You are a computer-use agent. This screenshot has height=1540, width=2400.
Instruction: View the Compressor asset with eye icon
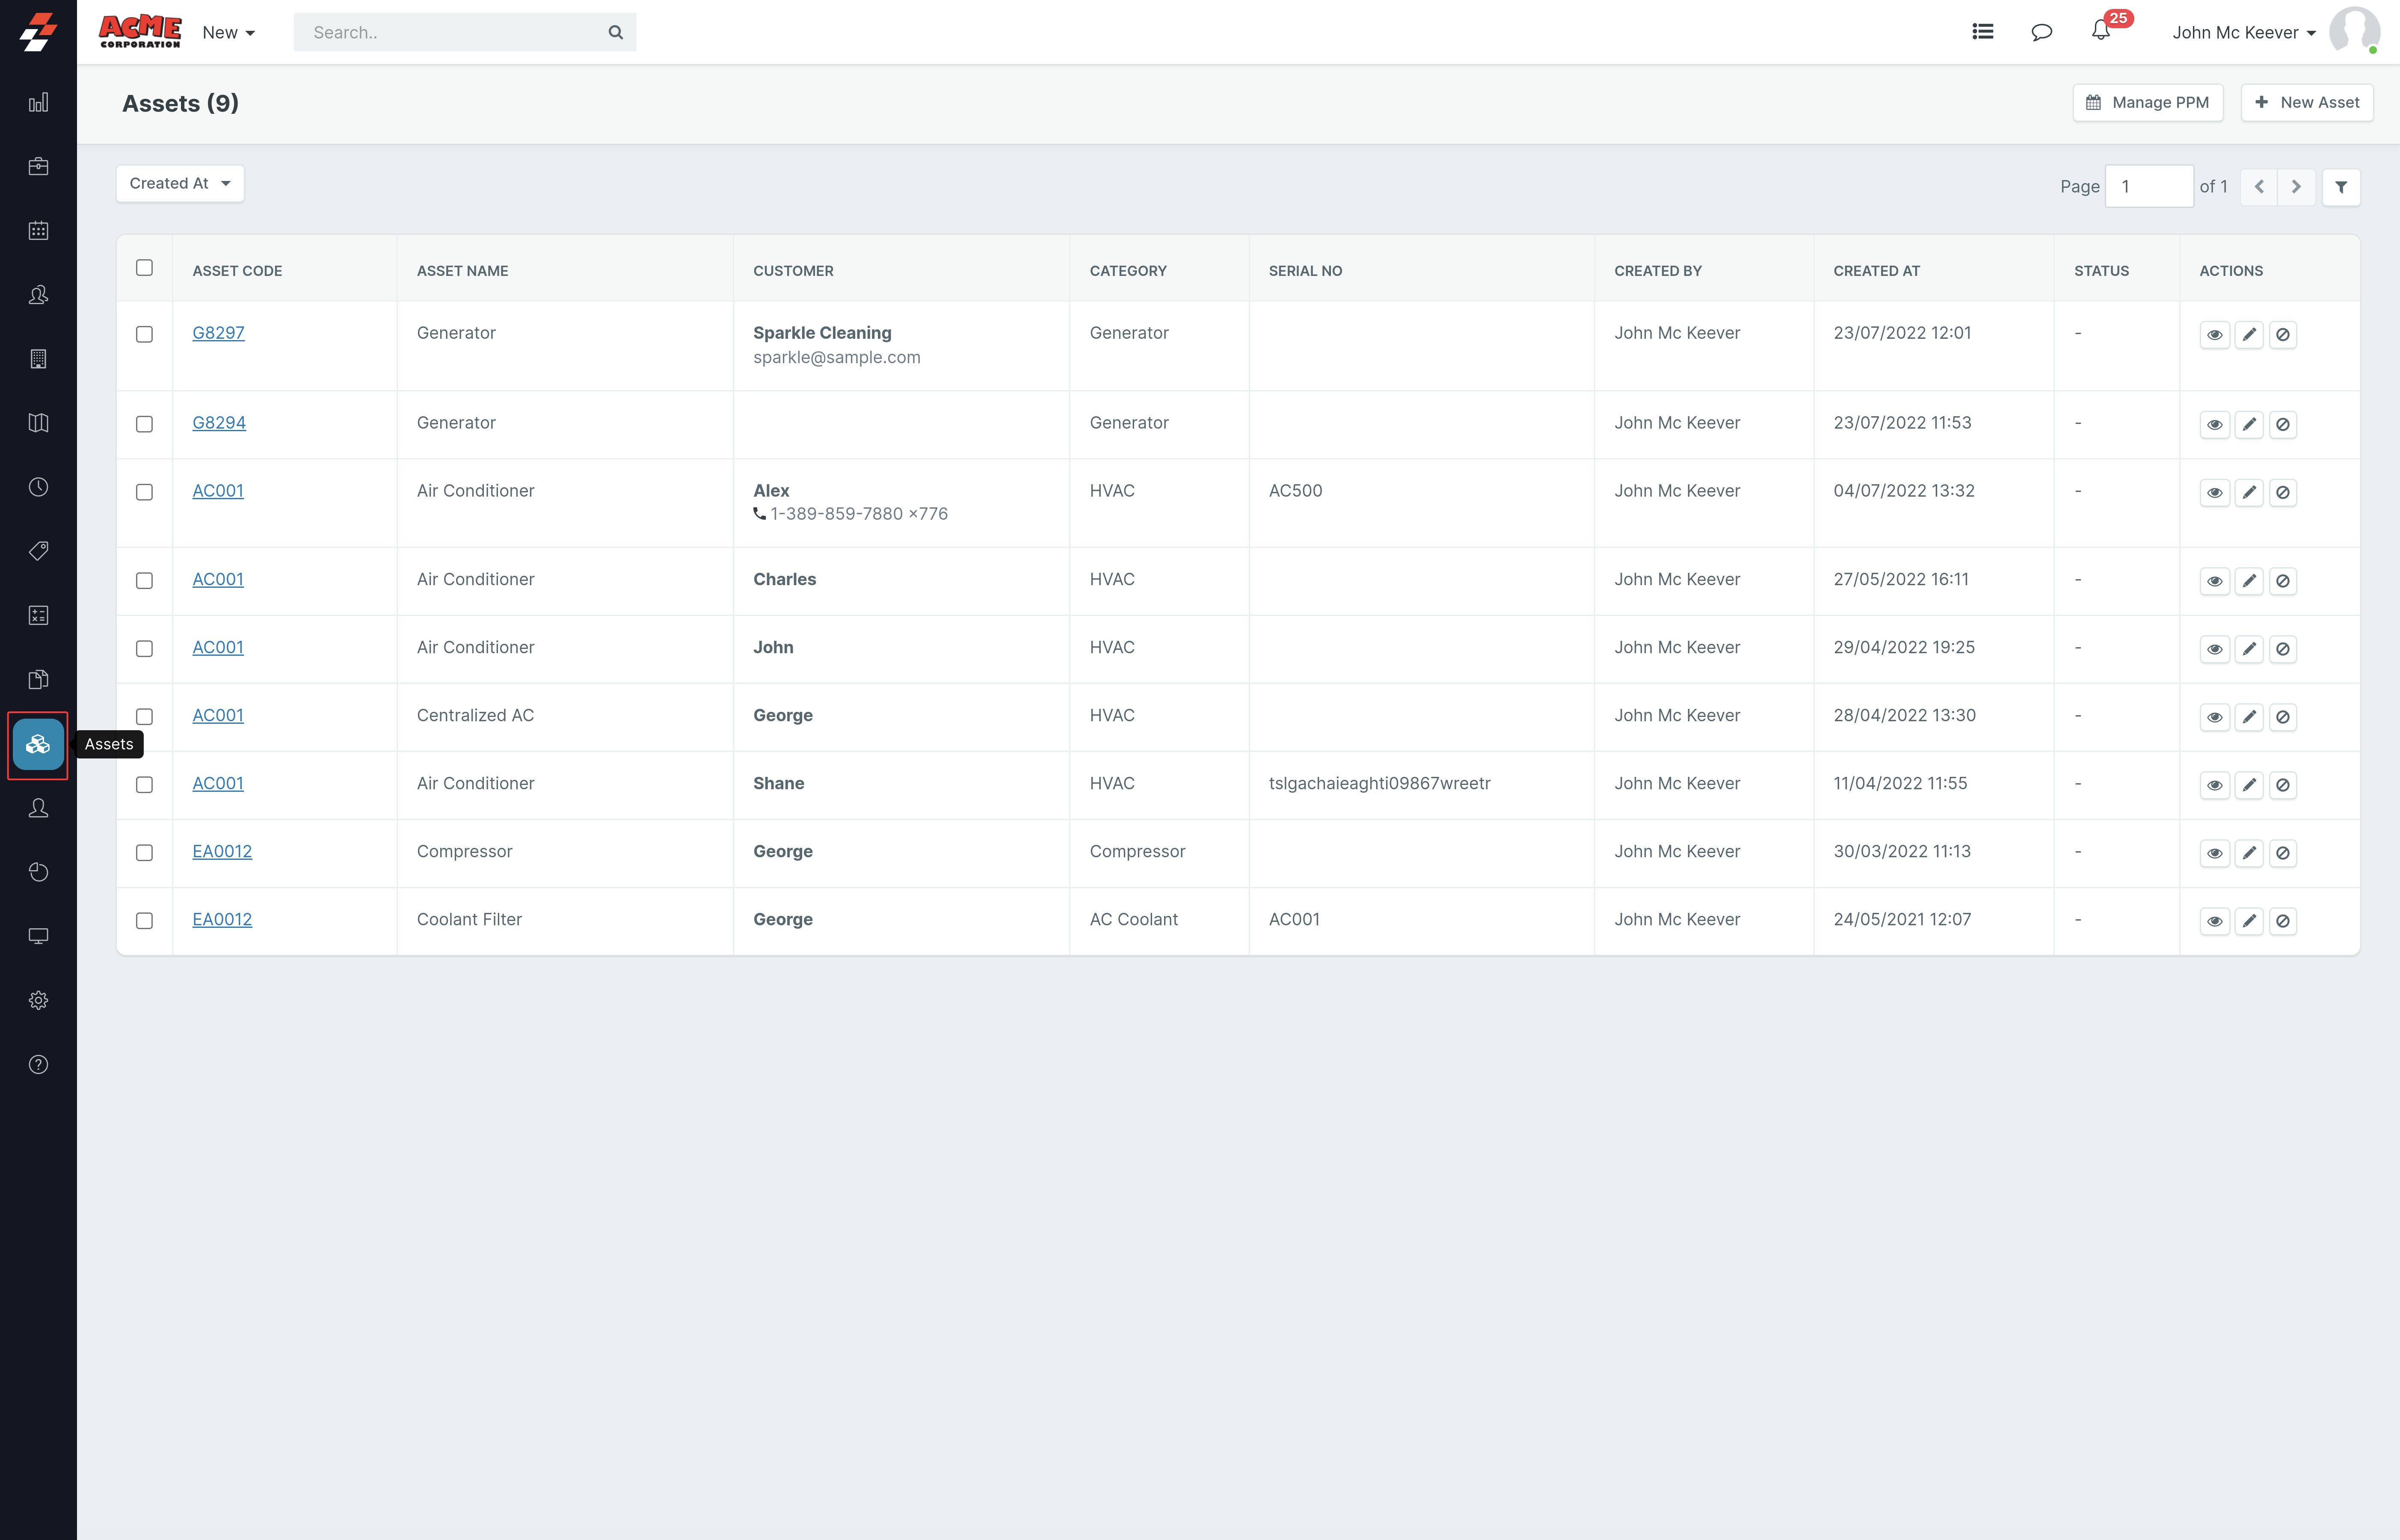click(2215, 853)
